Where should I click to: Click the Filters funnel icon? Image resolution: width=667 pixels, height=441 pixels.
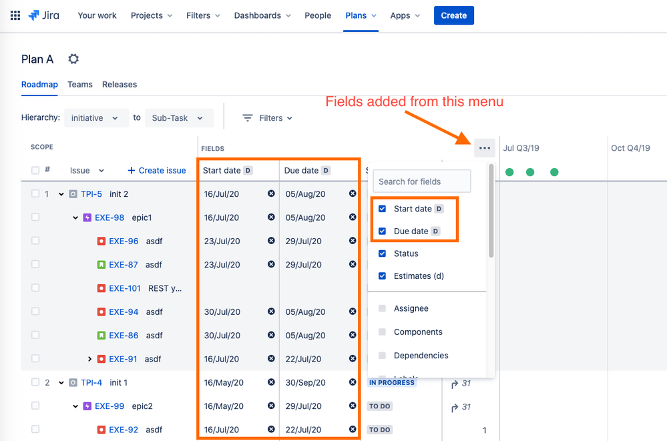pyautogui.click(x=248, y=118)
